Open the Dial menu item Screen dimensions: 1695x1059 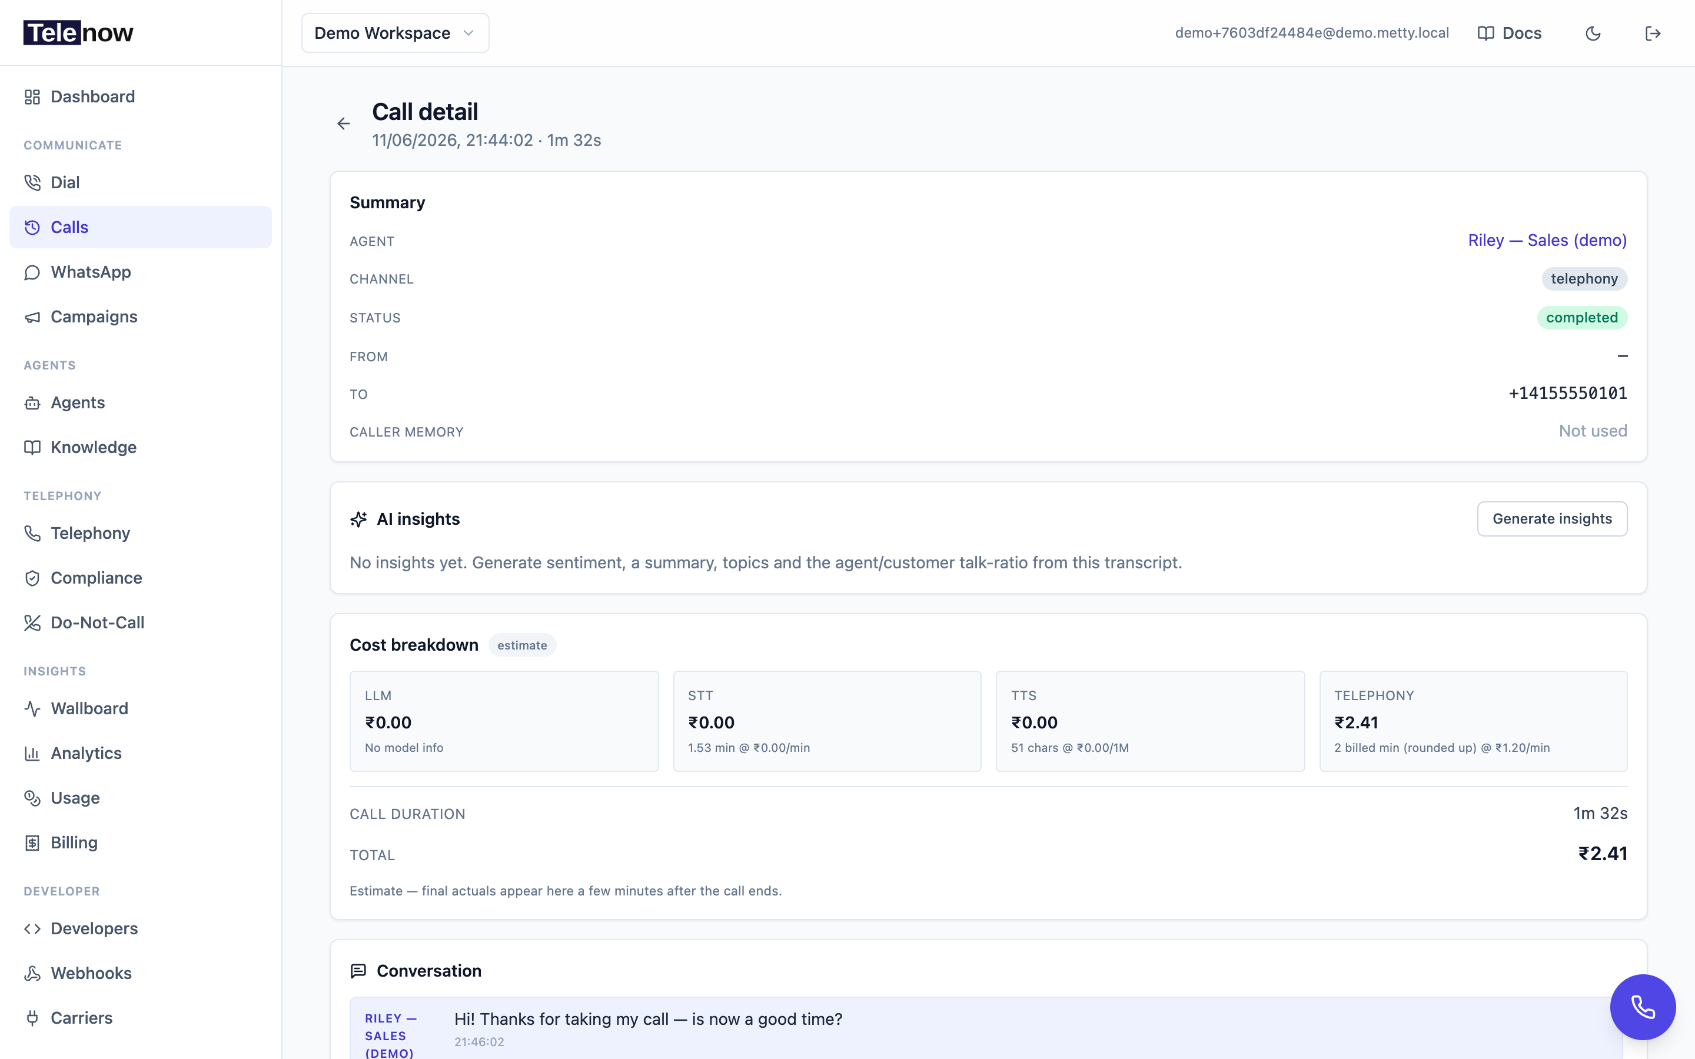[140, 183]
